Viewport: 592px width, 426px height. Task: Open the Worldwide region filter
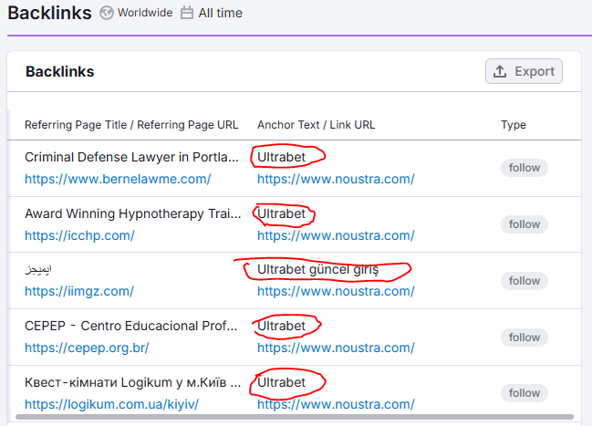coord(136,13)
